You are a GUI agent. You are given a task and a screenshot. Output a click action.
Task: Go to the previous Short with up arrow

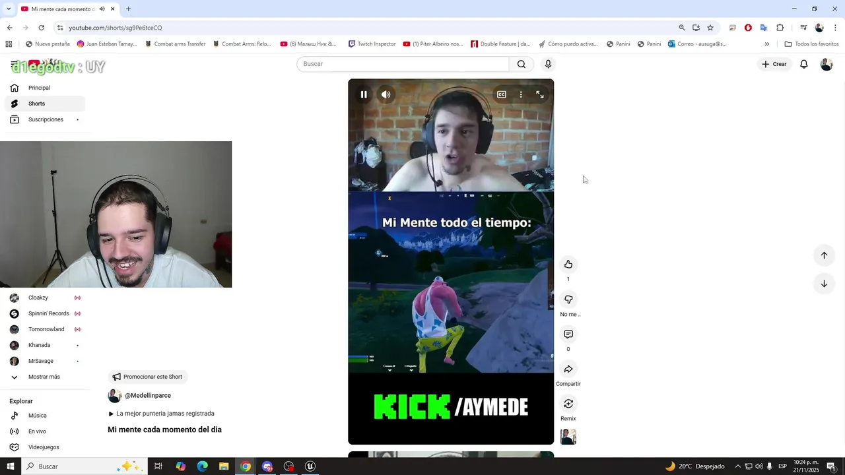click(824, 255)
